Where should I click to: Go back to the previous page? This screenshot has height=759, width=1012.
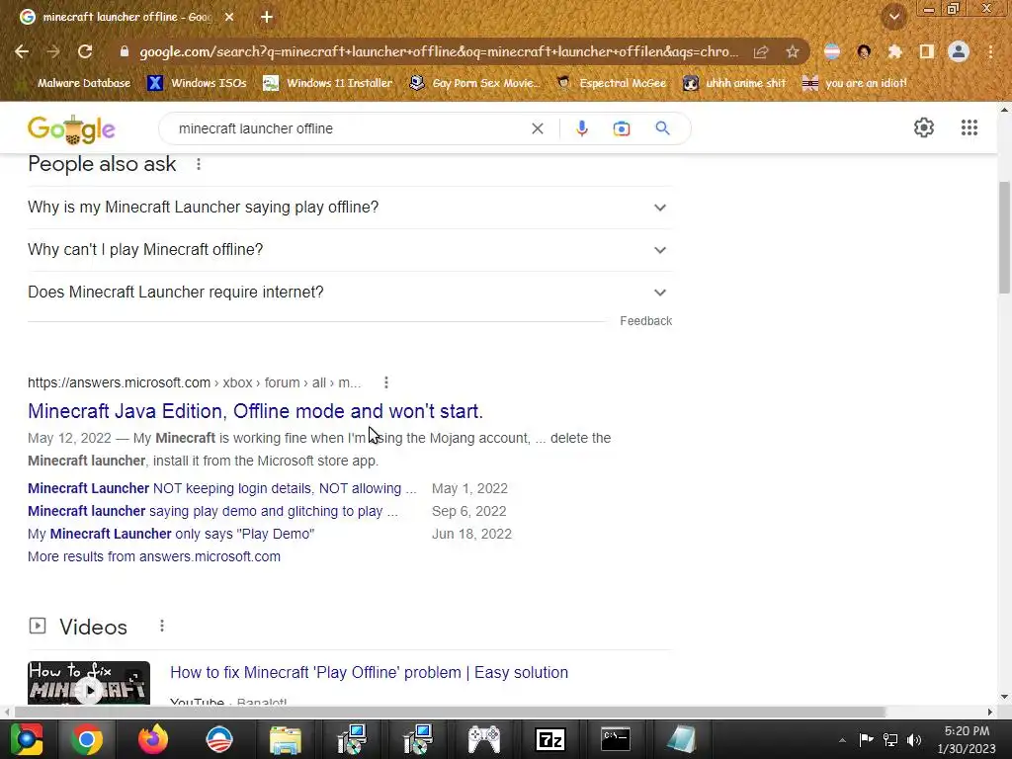[22, 51]
